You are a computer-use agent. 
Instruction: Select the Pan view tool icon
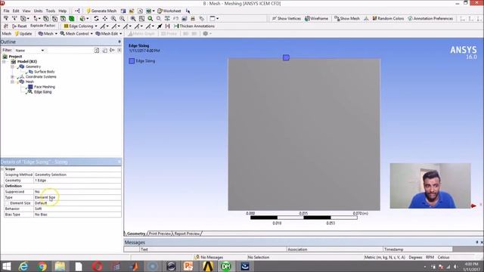[x=105, y=18]
